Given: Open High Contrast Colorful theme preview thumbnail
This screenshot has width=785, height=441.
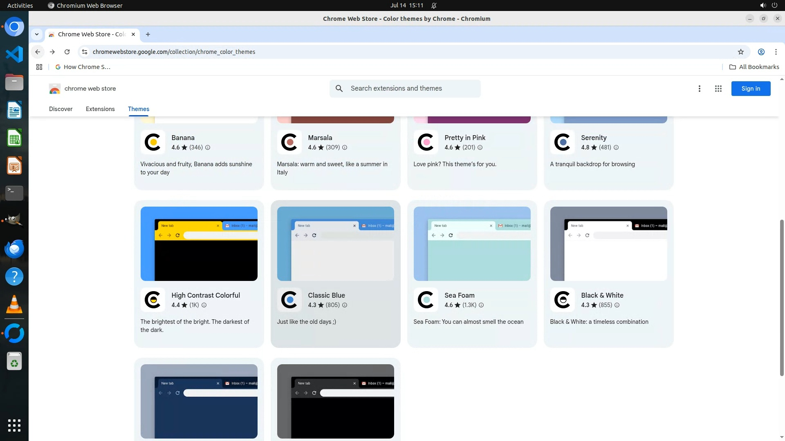Looking at the screenshot, I should (199, 244).
